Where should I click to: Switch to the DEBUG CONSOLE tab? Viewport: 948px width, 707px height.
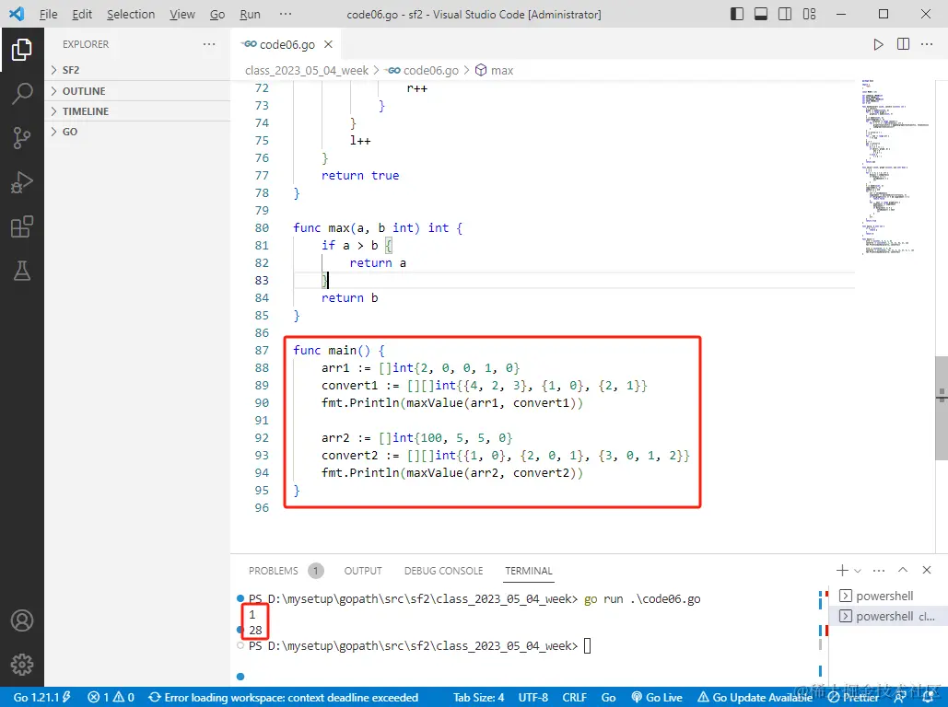(443, 571)
